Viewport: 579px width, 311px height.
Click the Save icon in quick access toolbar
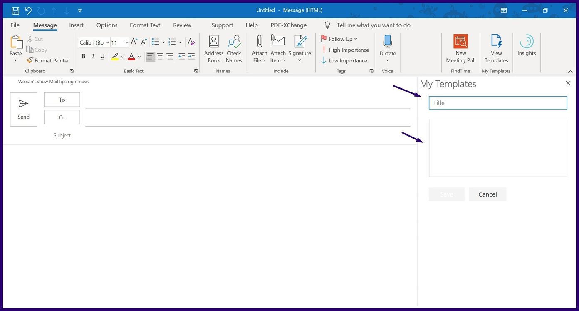(15, 10)
